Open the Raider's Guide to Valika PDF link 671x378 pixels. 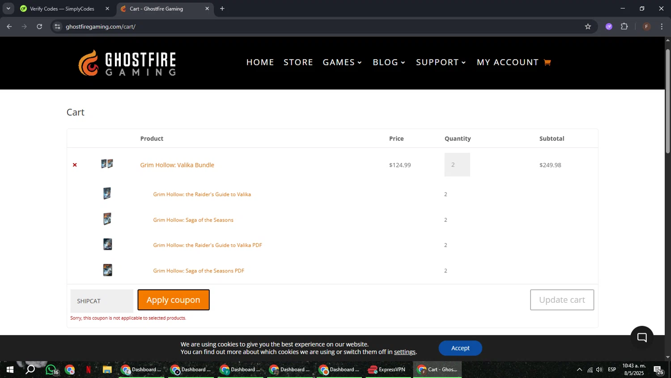208,245
